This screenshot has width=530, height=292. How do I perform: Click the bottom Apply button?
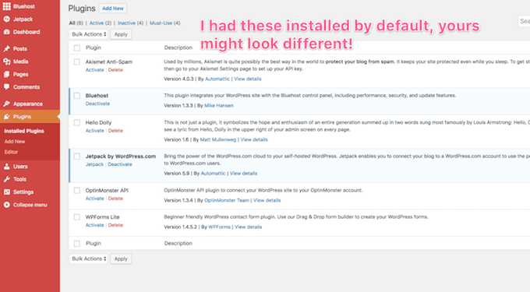(121, 259)
